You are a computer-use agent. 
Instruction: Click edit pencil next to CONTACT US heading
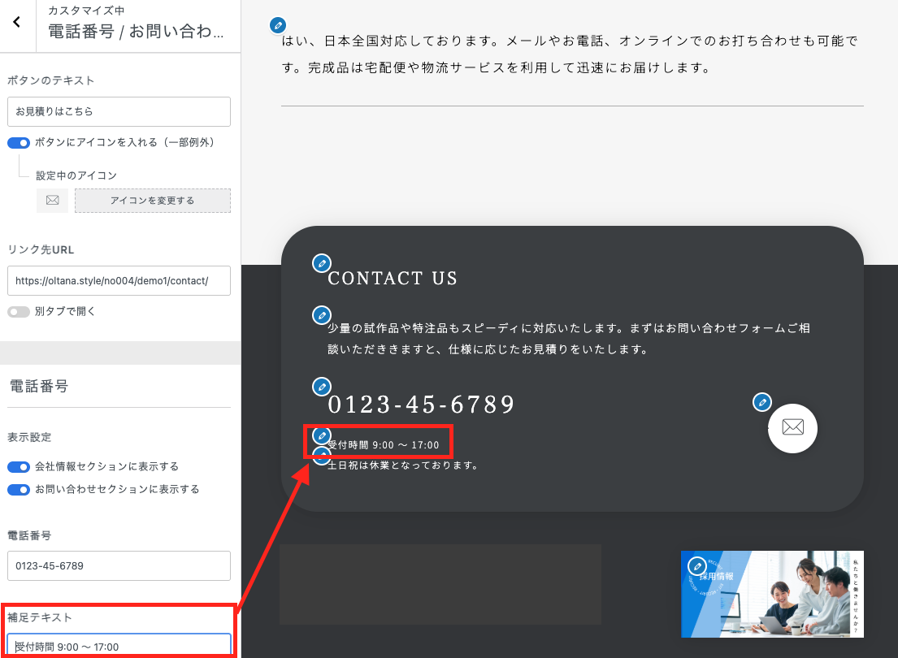(323, 263)
